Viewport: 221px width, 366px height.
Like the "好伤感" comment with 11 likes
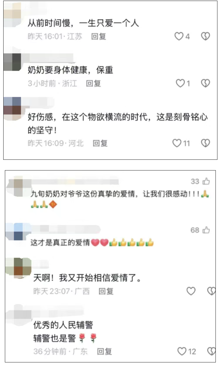(177, 143)
